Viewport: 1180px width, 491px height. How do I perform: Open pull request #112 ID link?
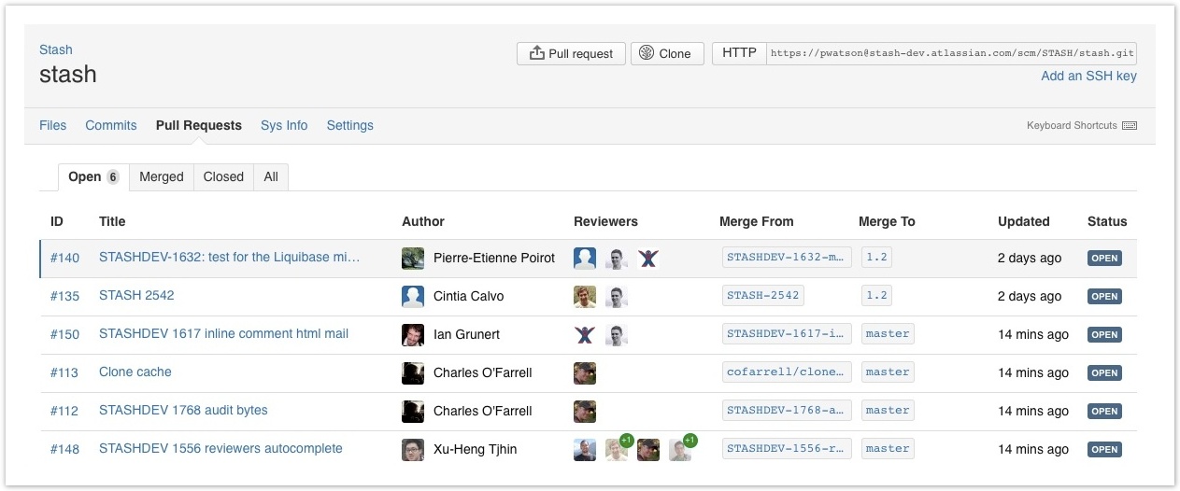tap(64, 411)
